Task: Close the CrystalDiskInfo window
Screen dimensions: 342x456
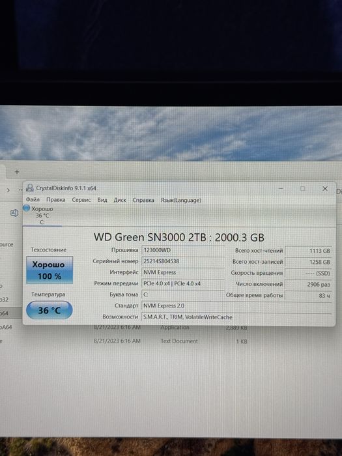Action: tap(325, 188)
